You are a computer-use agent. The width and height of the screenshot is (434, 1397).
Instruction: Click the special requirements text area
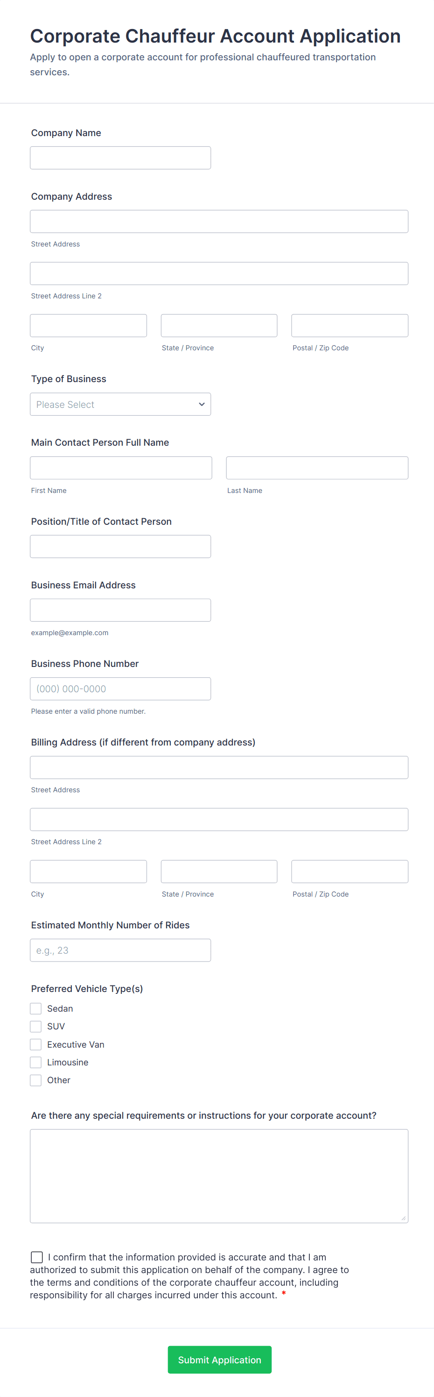(x=218, y=1176)
